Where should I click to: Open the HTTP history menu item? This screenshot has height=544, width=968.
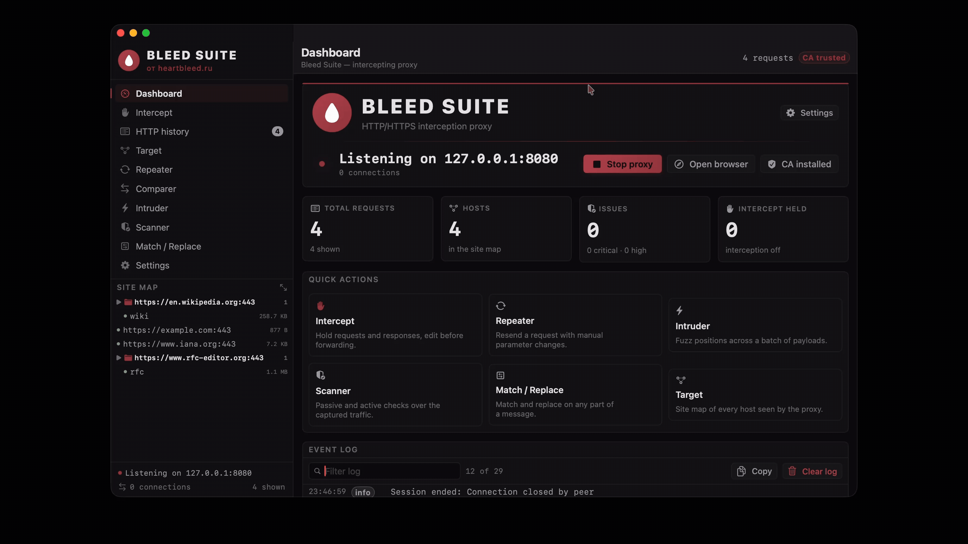click(202, 131)
